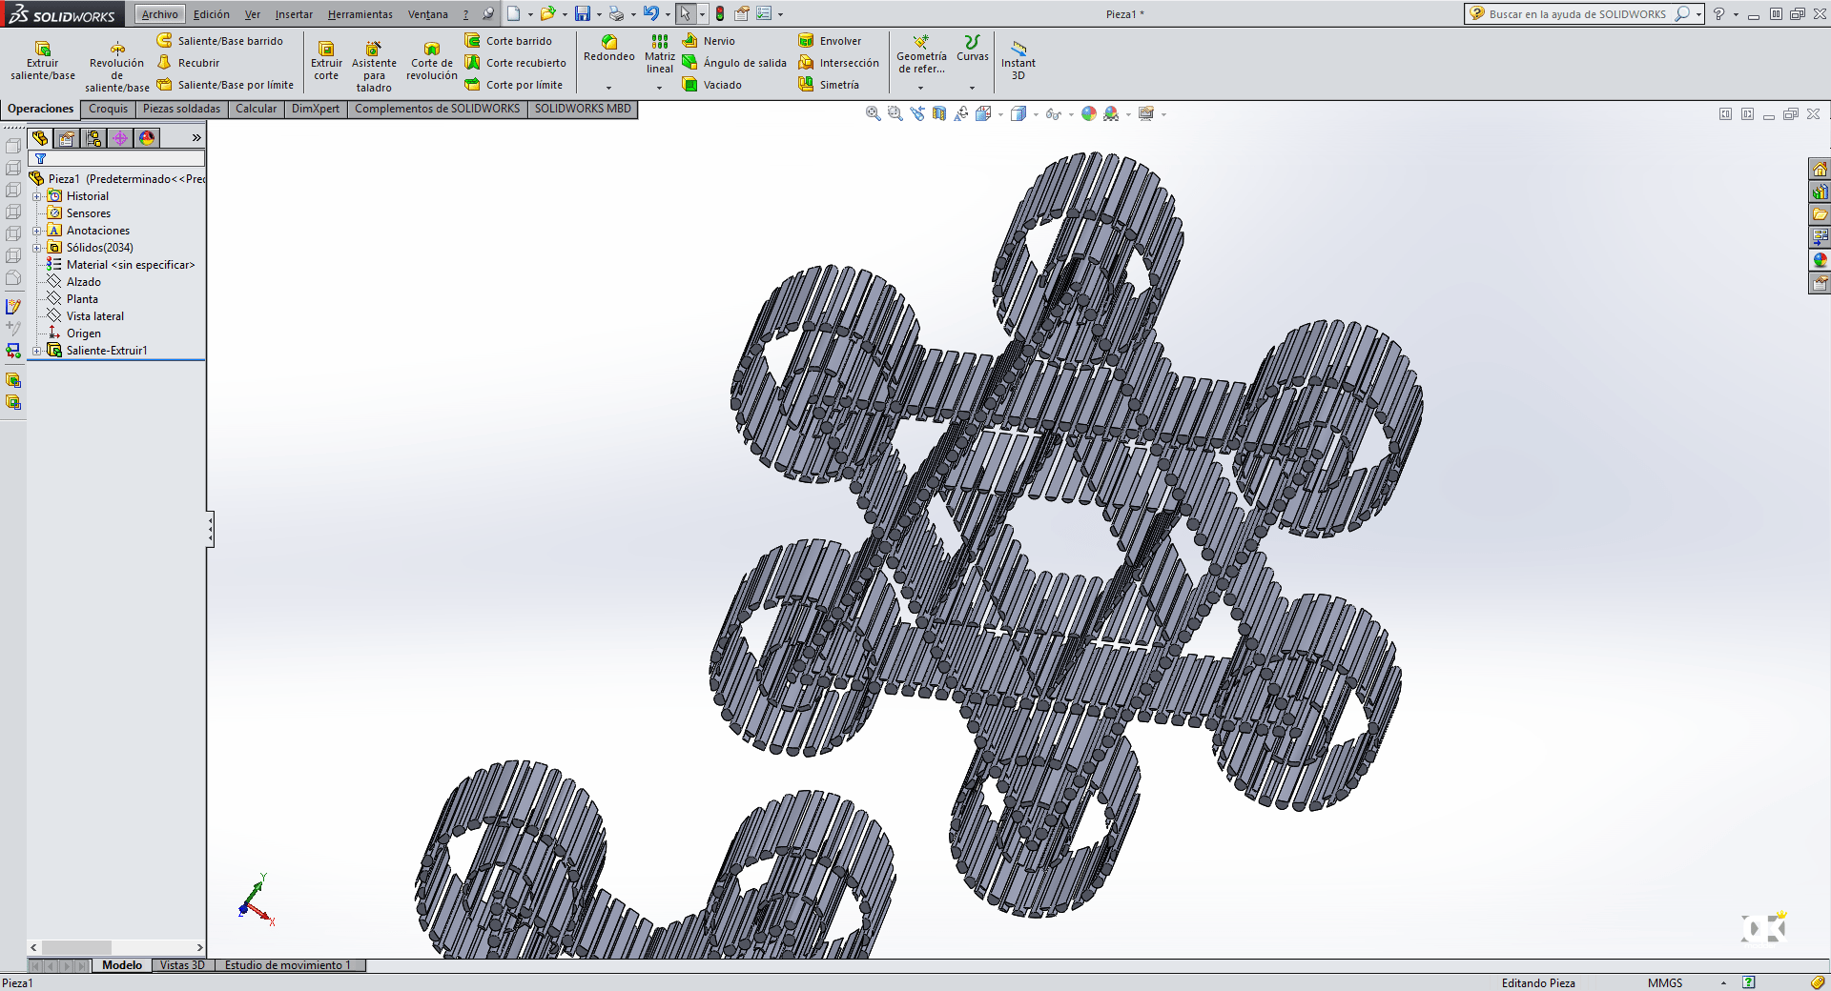The image size is (1831, 991).
Task: Click the Save document icon
Action: [582, 13]
